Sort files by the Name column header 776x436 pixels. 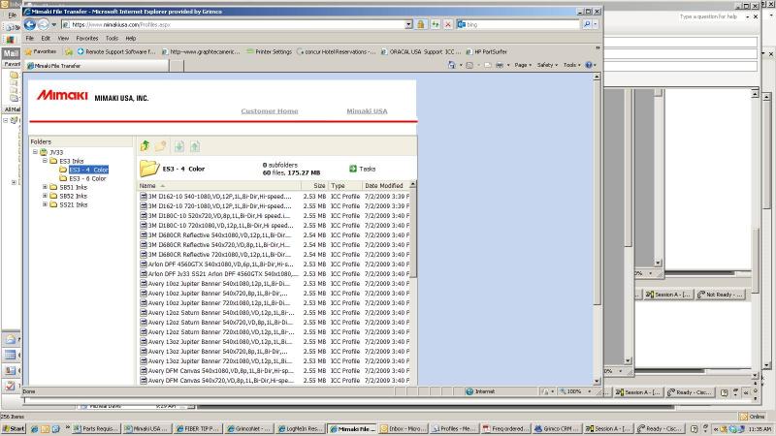219,186
